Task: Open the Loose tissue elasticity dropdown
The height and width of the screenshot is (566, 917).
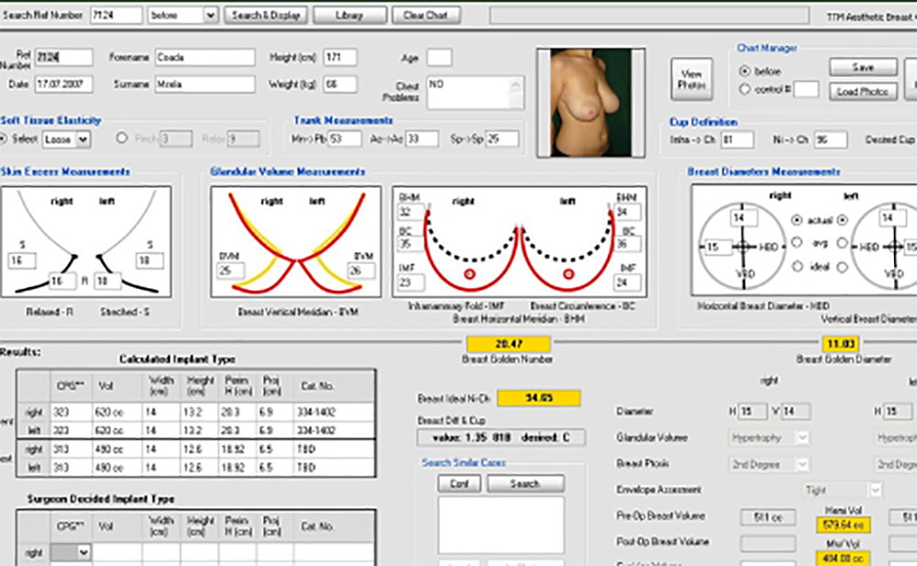Action: click(x=83, y=139)
